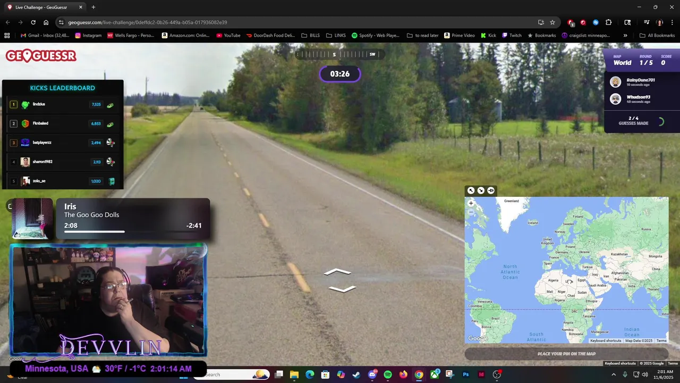680x383 pixels.
Task: Open the Twitch bookmark
Action: point(512,36)
